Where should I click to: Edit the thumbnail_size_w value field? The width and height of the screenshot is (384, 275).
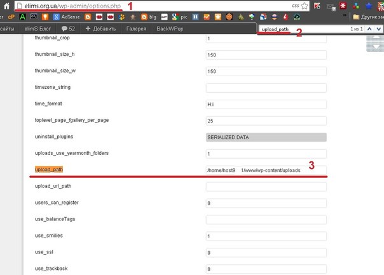click(266, 71)
